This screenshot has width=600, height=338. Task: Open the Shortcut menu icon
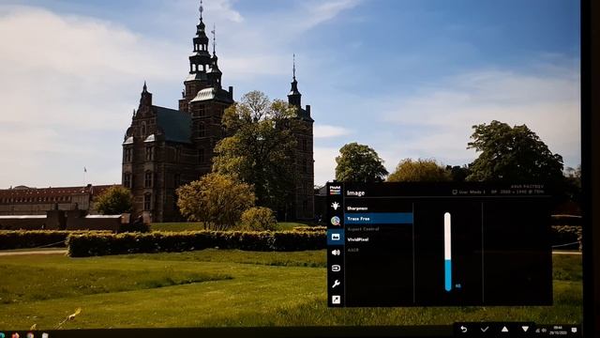pos(336,300)
